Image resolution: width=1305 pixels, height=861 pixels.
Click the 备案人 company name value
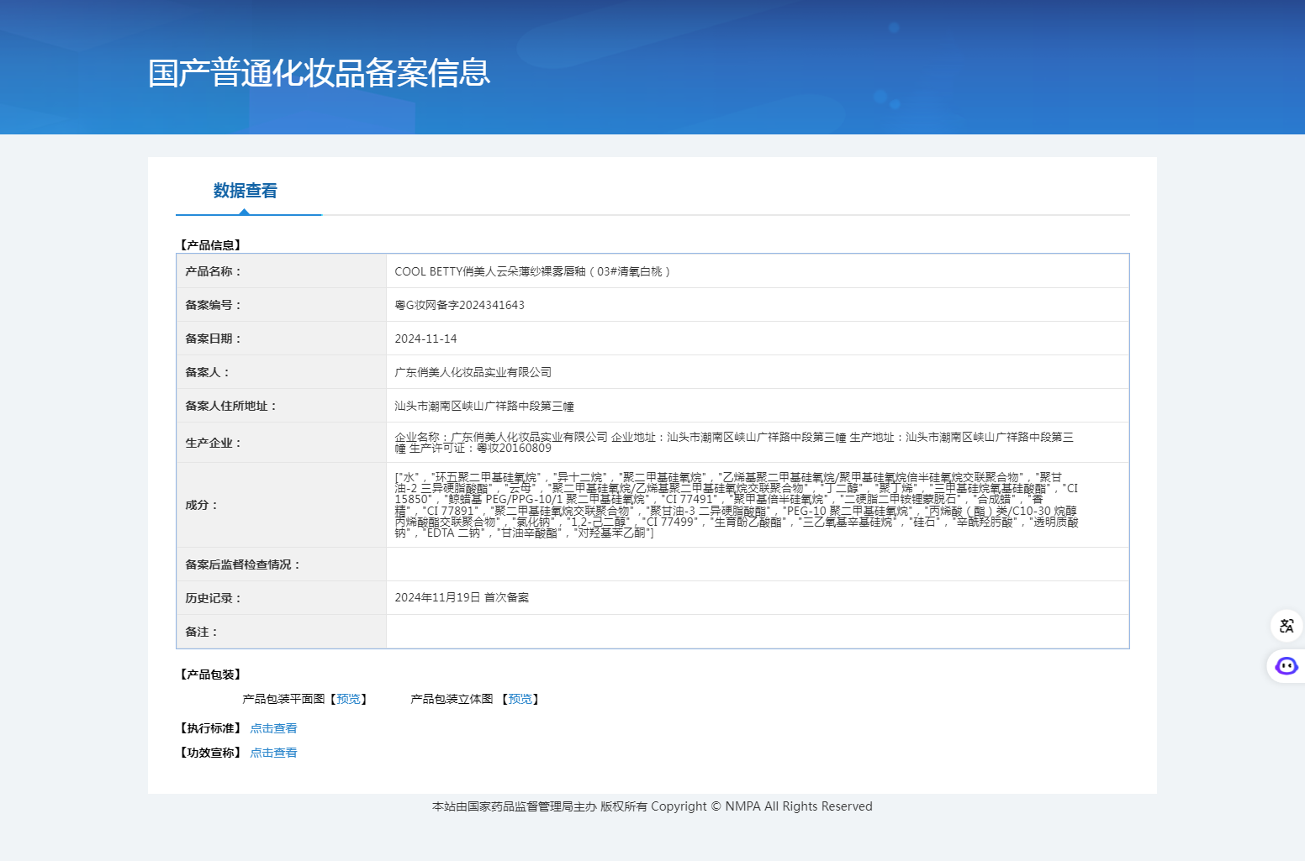473,372
